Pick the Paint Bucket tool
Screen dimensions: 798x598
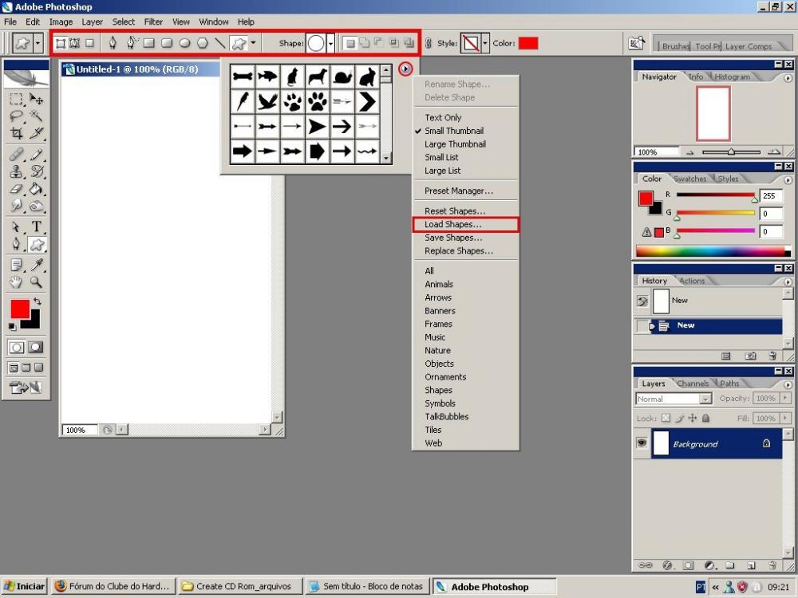37,189
